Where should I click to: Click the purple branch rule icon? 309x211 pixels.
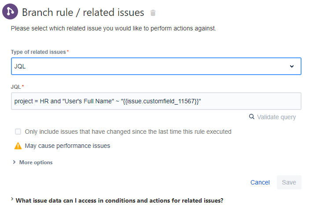pyautogui.click(x=10, y=11)
